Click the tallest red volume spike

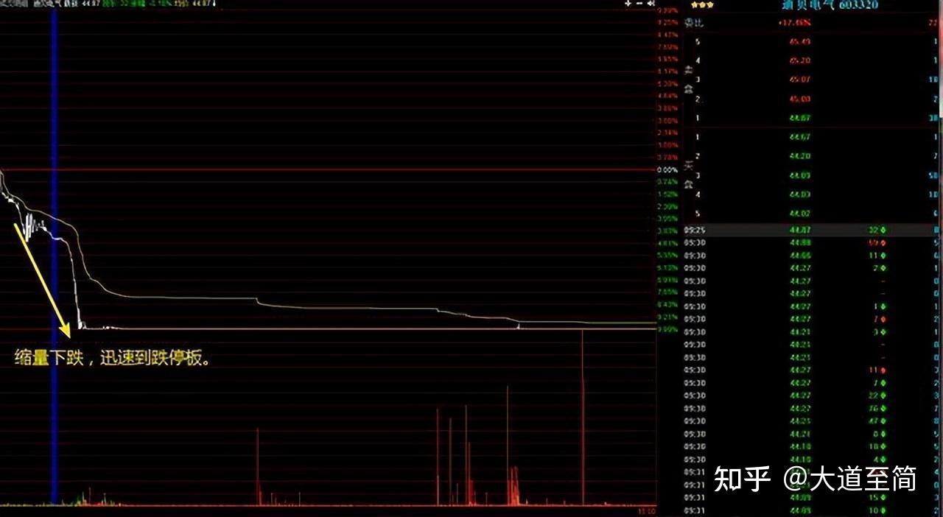[582, 418]
